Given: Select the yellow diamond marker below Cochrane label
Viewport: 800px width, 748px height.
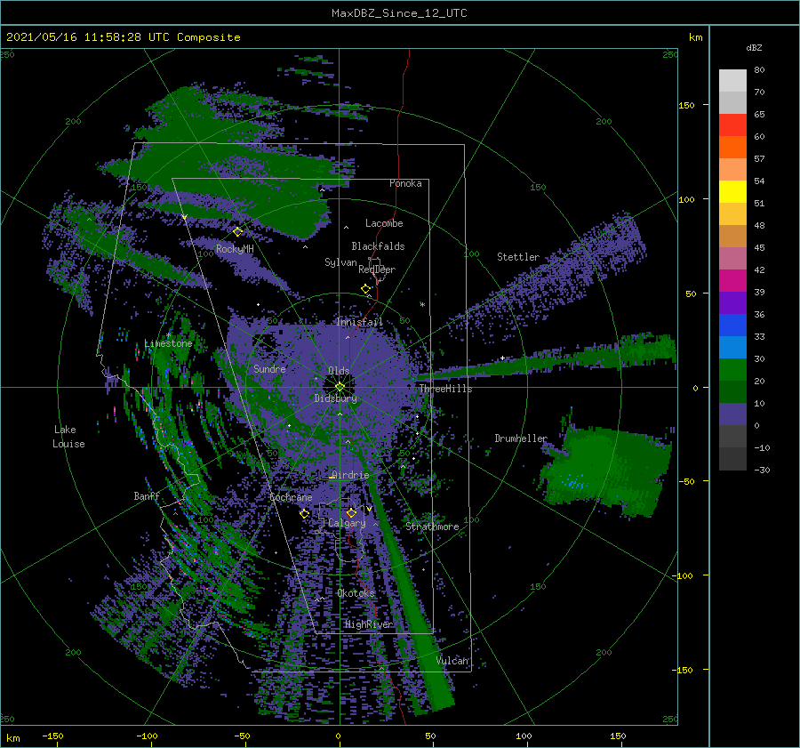Looking at the screenshot, I should [x=304, y=513].
